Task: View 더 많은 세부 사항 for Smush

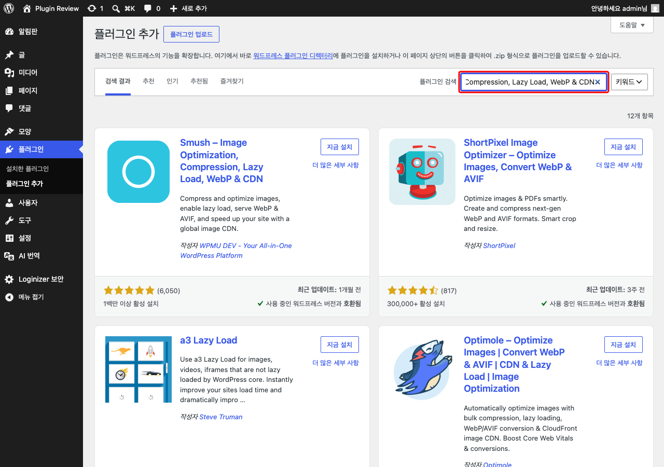Action: (336, 166)
